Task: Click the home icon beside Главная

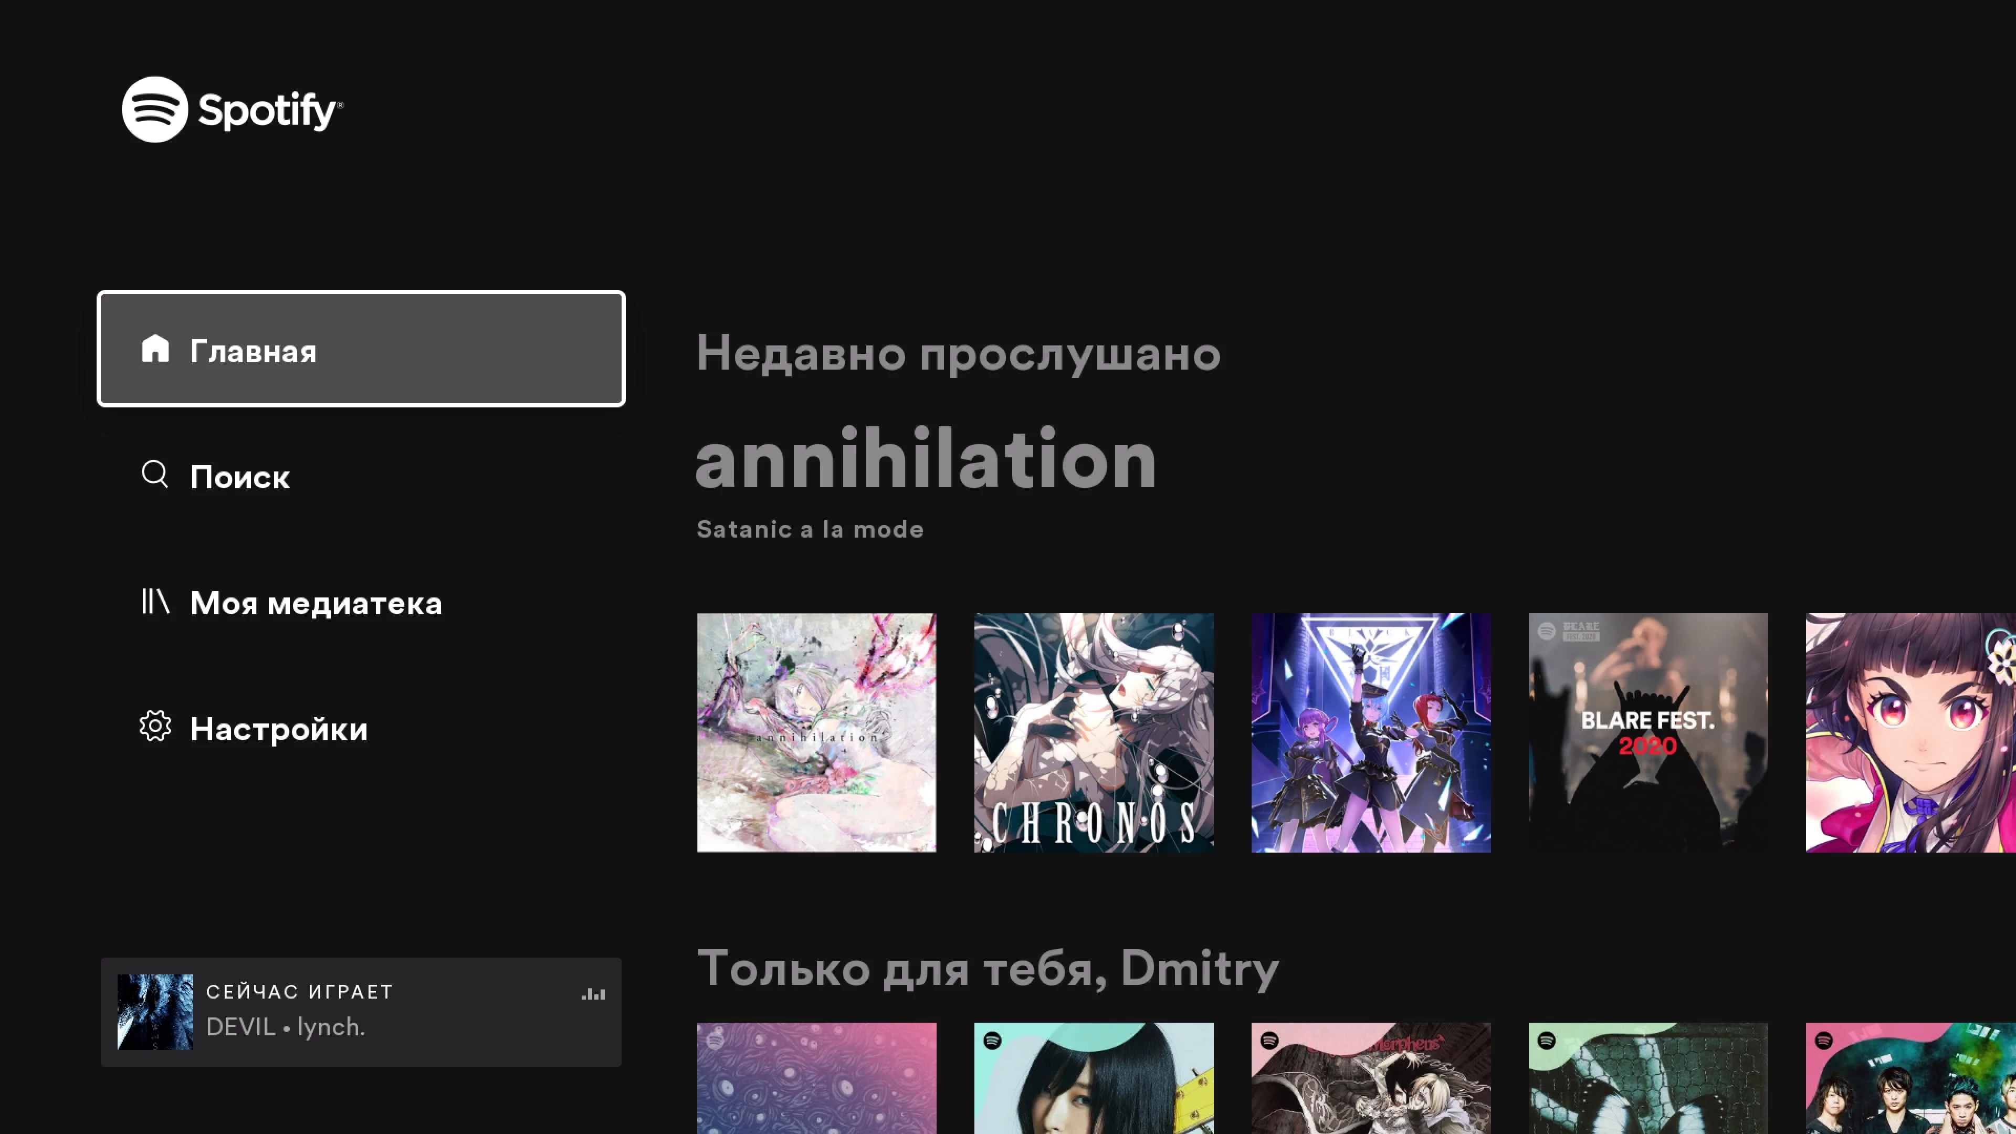Action: [155, 349]
